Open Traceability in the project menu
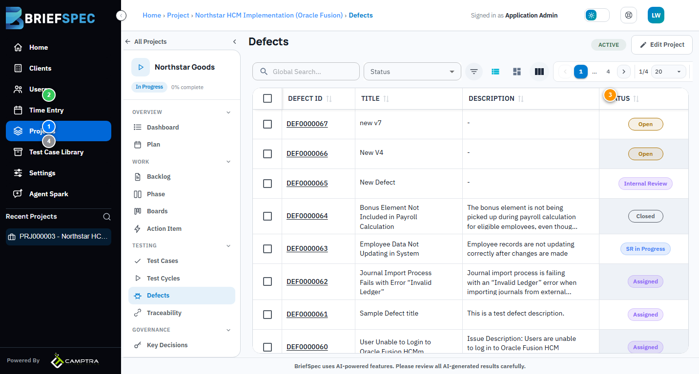 point(182,313)
